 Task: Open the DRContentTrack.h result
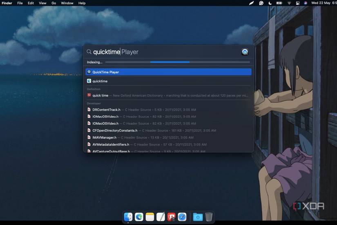click(168, 110)
